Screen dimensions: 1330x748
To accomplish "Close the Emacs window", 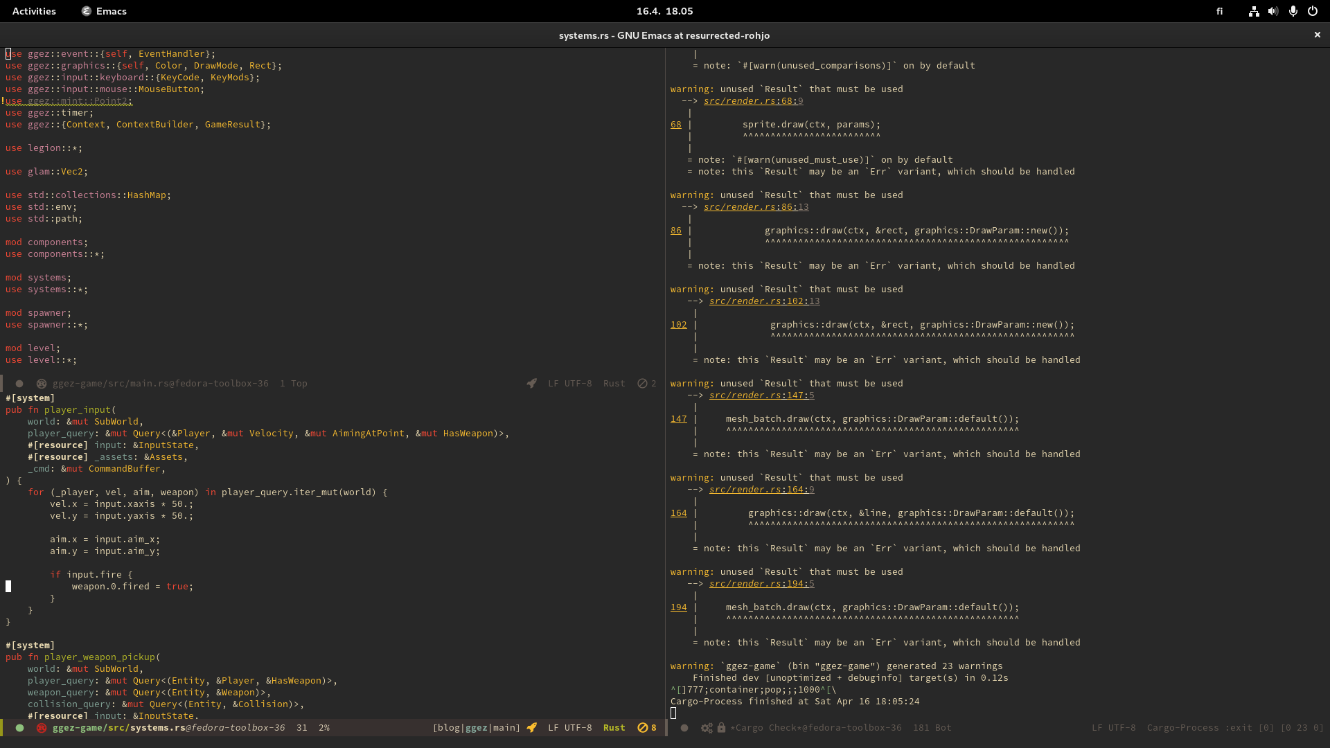I will tap(1317, 35).
